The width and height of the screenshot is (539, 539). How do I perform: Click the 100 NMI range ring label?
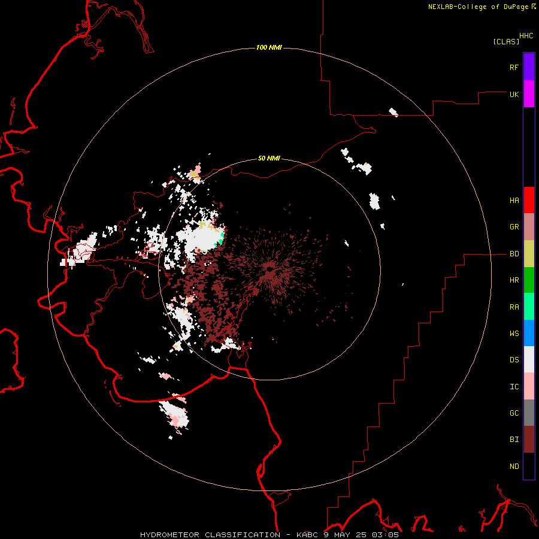269,47
